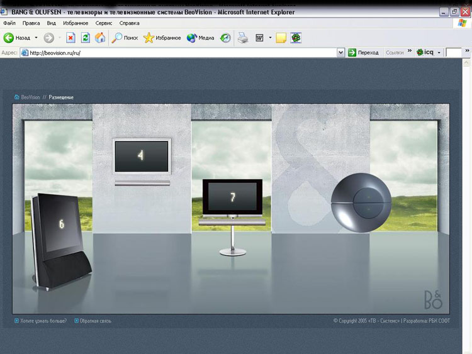
Task: Click the ICQ flower toolbar icon
Action: (295, 38)
